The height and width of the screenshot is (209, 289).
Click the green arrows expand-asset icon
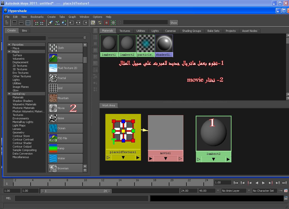coord(113,23)
